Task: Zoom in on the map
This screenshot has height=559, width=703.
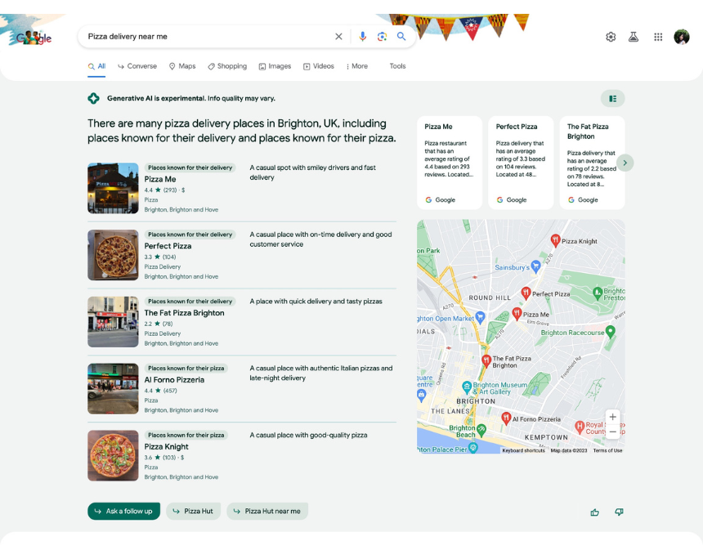Action: click(613, 417)
